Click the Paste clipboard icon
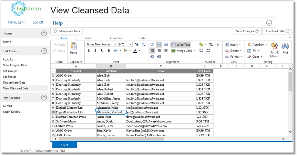This screenshot has width=297, height=156. (x=74, y=46)
